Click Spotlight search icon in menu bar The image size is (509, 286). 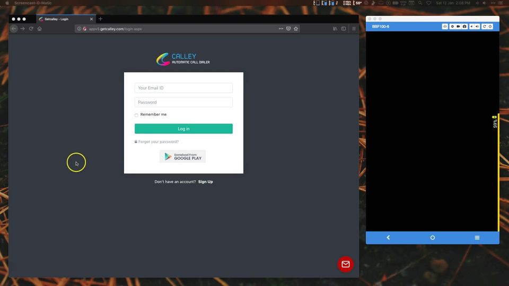point(420,3)
